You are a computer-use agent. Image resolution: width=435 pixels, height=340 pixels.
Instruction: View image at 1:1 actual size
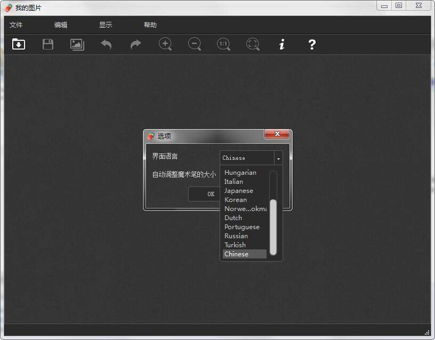pos(223,45)
